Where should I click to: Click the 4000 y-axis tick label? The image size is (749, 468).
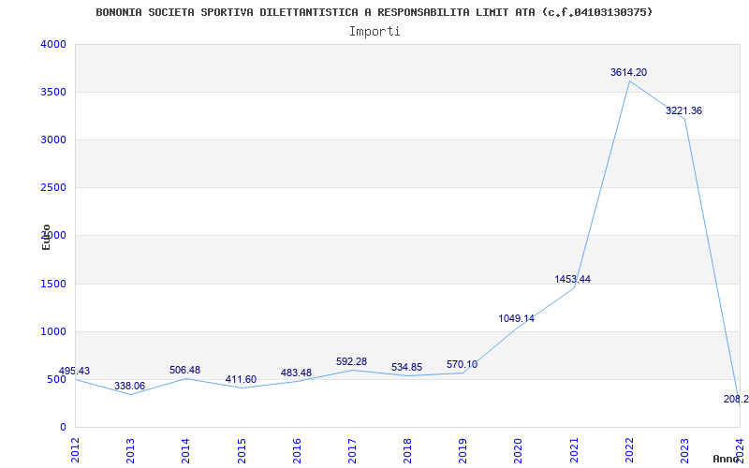point(53,44)
